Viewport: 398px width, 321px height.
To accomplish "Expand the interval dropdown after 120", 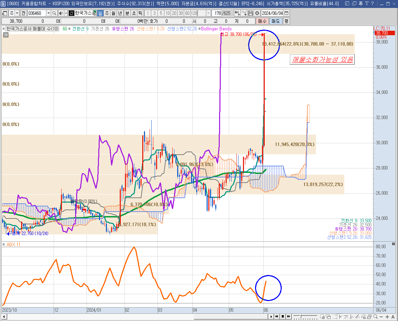I will coord(208,13).
